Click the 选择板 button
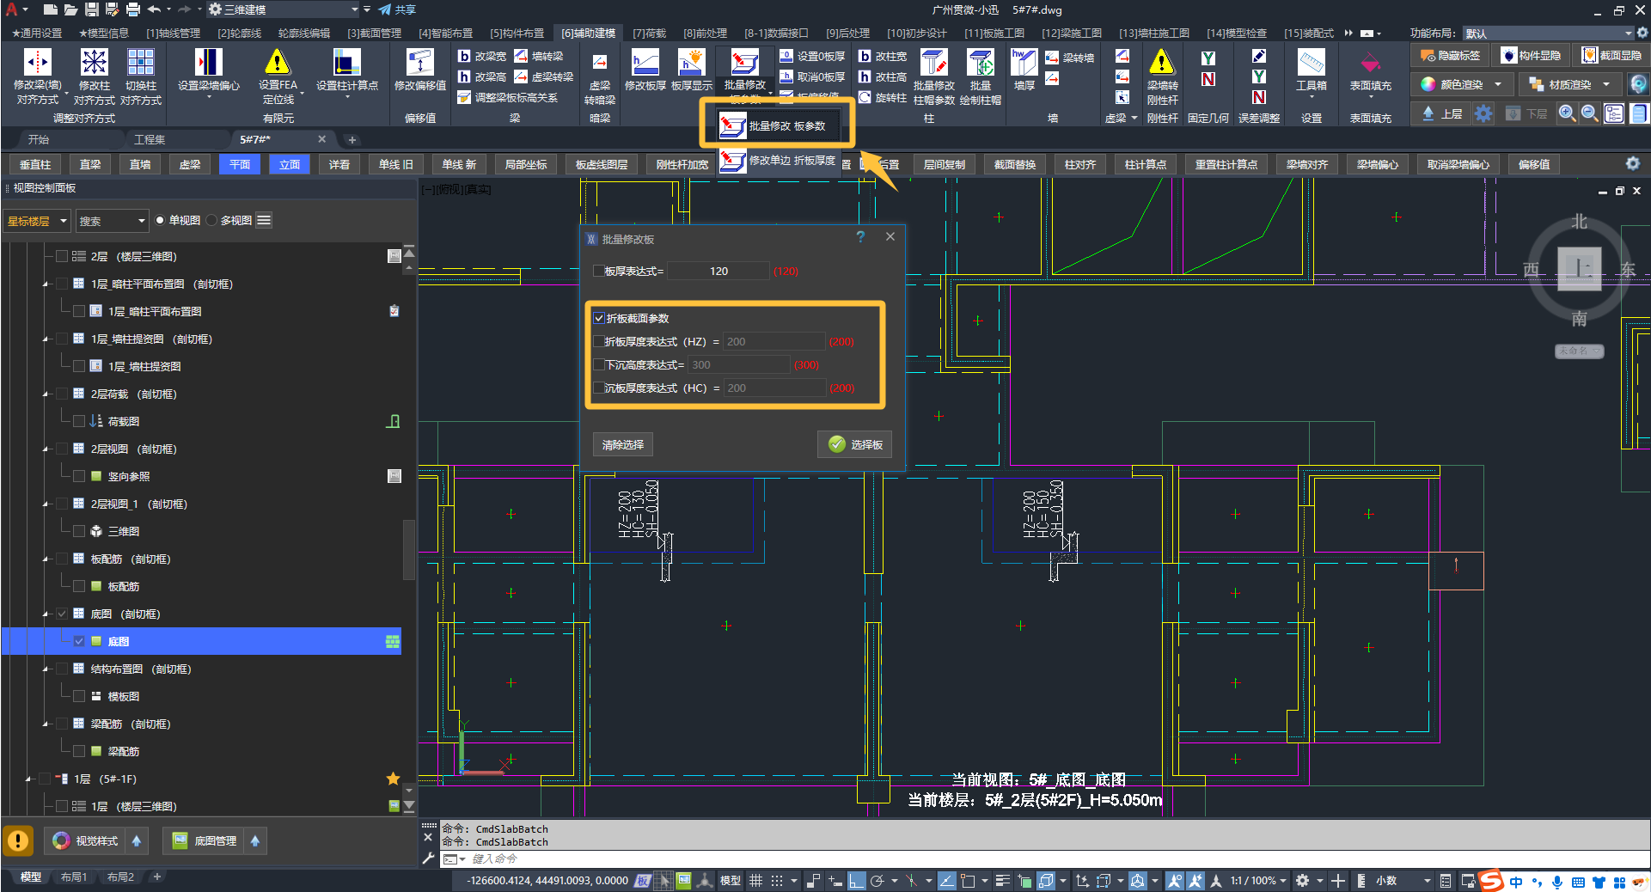Screen dimensions: 1651x892 (854, 444)
